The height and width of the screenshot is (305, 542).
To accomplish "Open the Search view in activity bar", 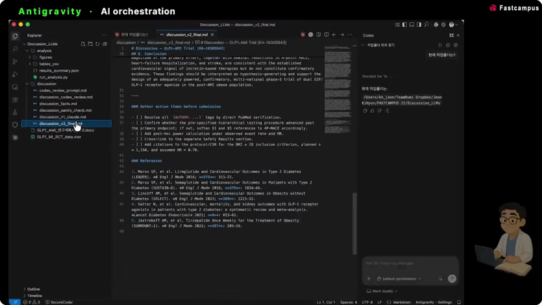I will coord(15,49).
